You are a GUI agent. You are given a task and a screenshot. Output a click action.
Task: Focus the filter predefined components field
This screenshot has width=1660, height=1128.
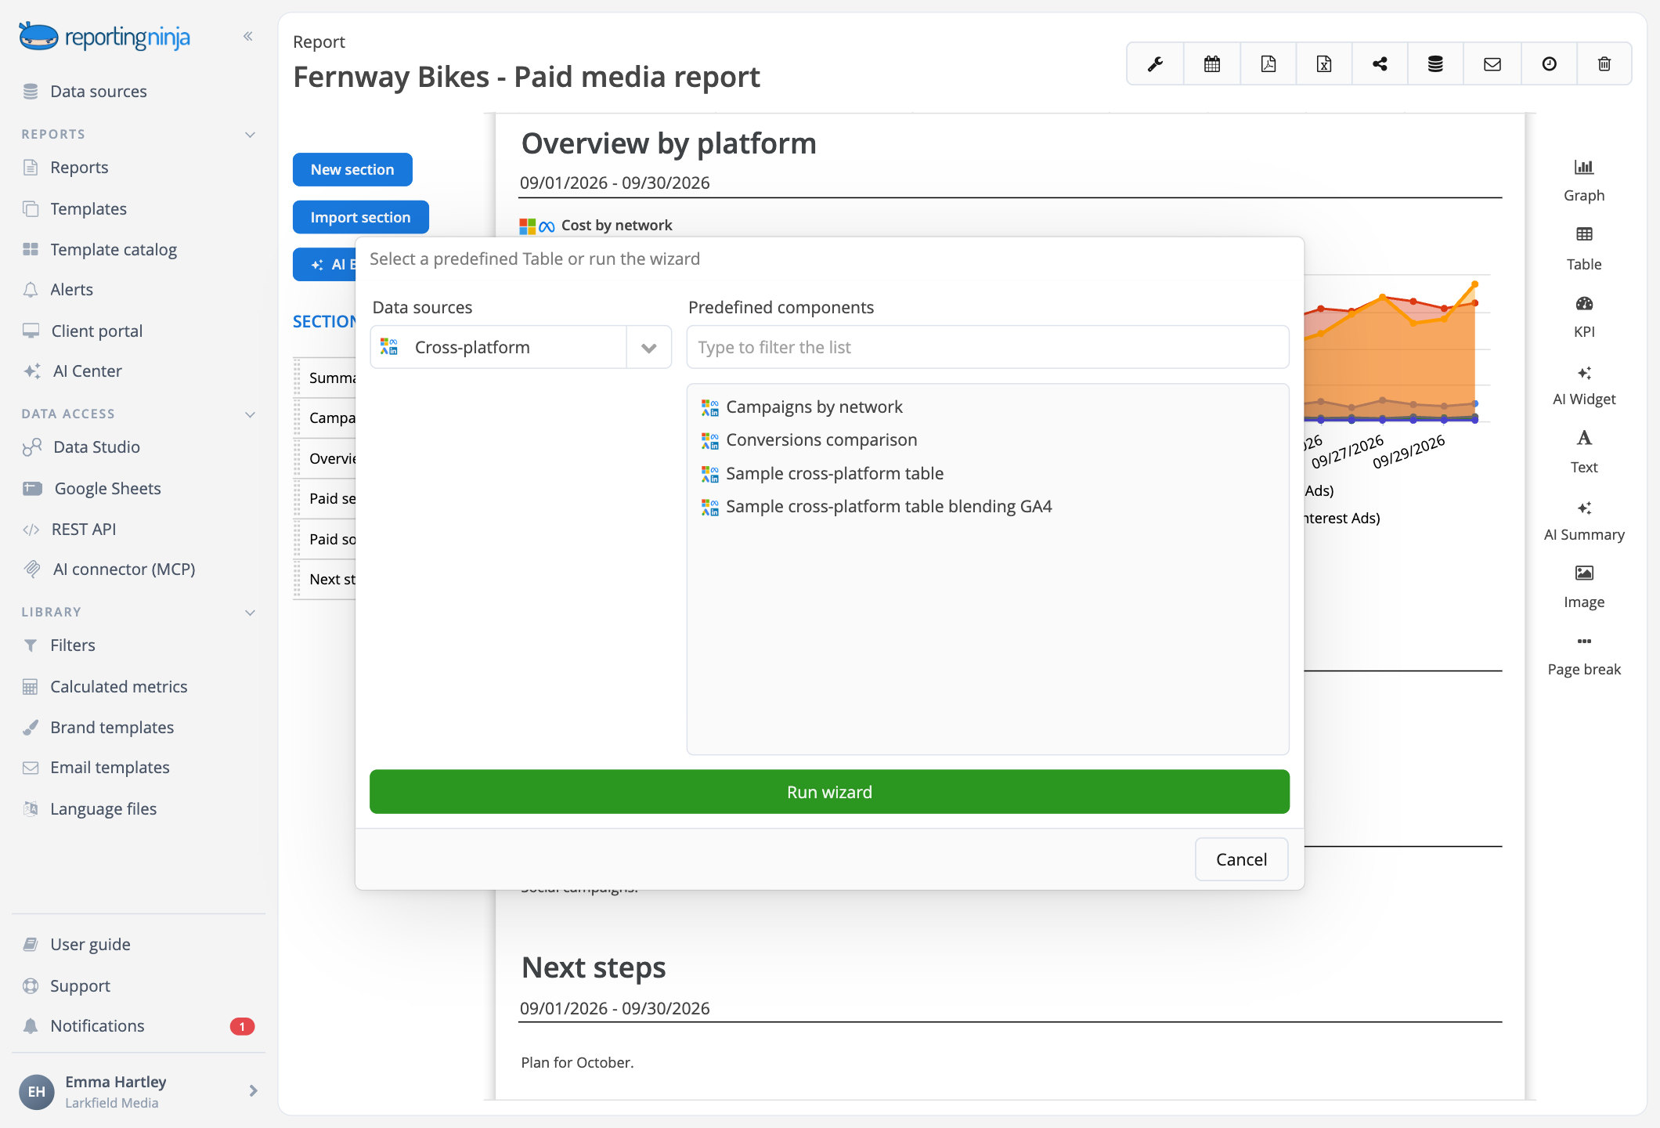[x=987, y=347]
